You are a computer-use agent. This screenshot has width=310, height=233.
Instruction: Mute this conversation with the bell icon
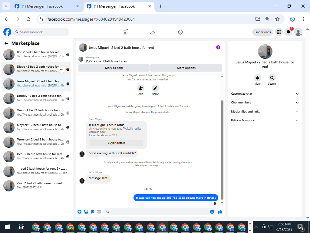(257, 78)
